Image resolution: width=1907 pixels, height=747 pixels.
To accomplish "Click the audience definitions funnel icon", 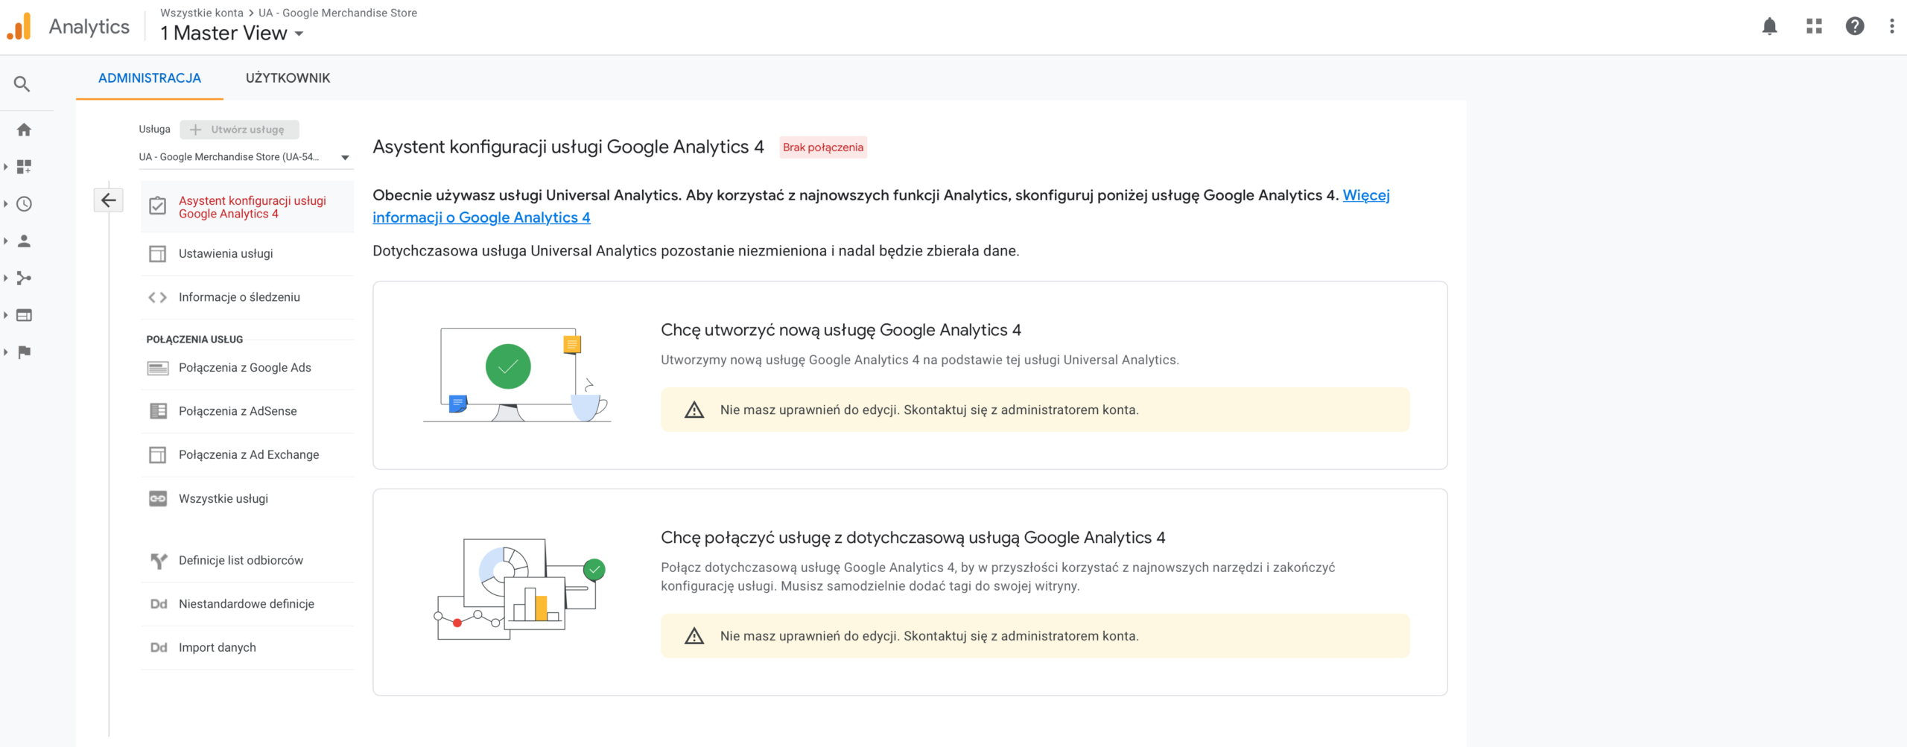I will pos(158,561).
